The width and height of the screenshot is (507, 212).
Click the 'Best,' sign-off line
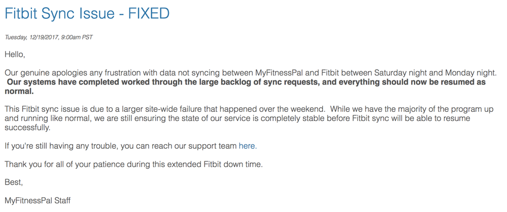[14, 182]
